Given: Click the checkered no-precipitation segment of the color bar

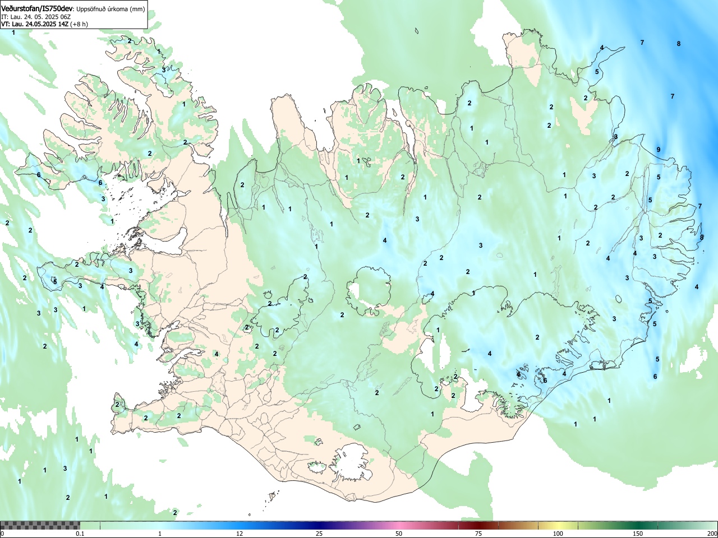Looking at the screenshot, I should [x=40, y=525].
